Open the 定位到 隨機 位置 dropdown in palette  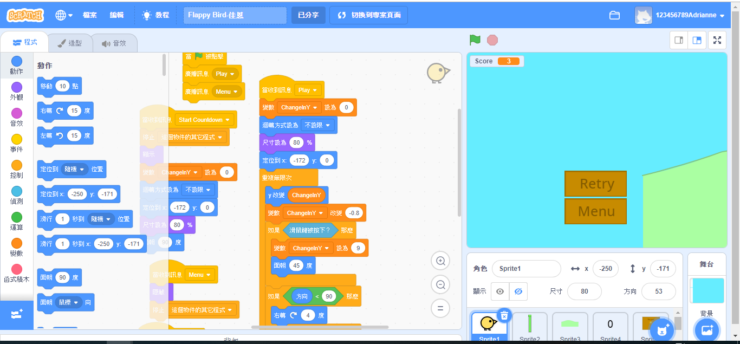75,169
